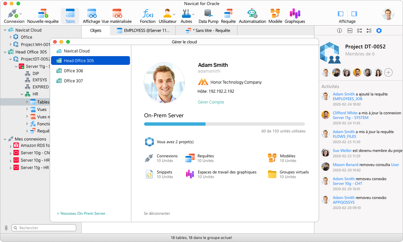Open APPQOSSYS activity link

click(344, 202)
